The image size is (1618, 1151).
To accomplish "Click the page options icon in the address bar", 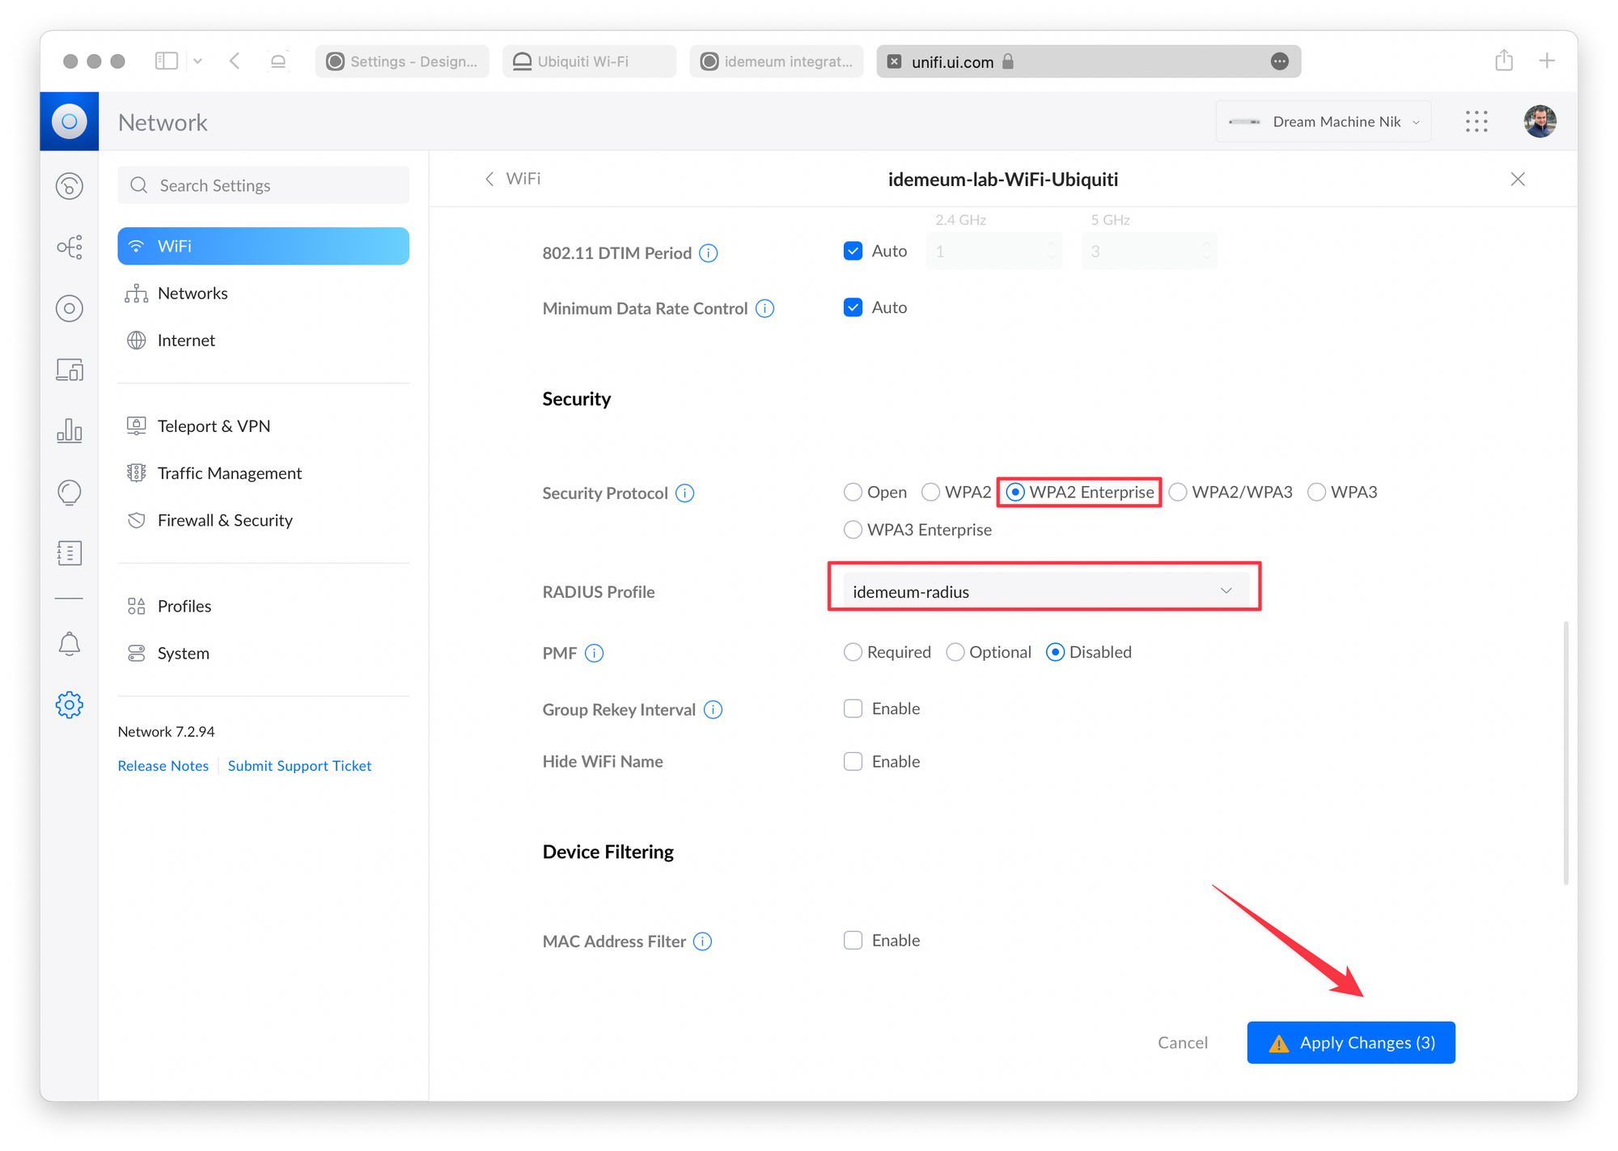I will [x=1279, y=61].
